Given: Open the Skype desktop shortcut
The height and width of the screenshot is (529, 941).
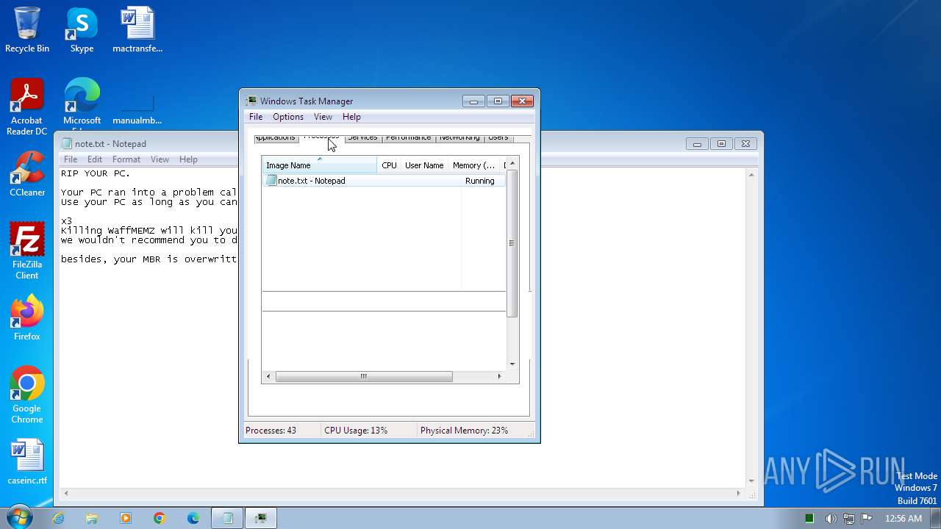Looking at the screenshot, I should [x=82, y=29].
